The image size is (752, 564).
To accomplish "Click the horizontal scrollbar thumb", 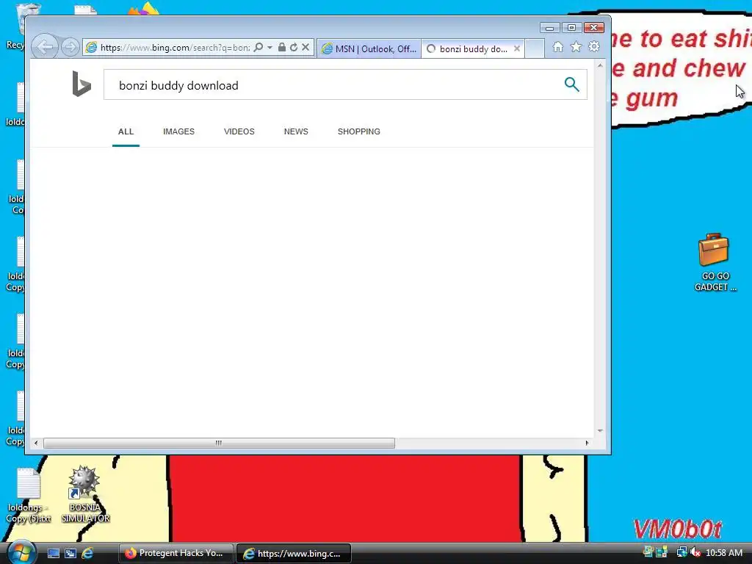I will pos(219,443).
